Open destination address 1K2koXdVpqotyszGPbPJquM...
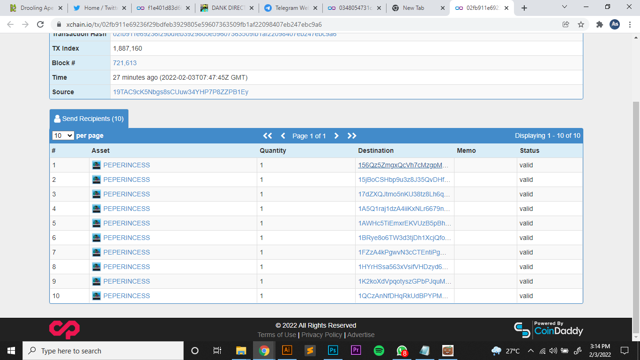 point(405,281)
